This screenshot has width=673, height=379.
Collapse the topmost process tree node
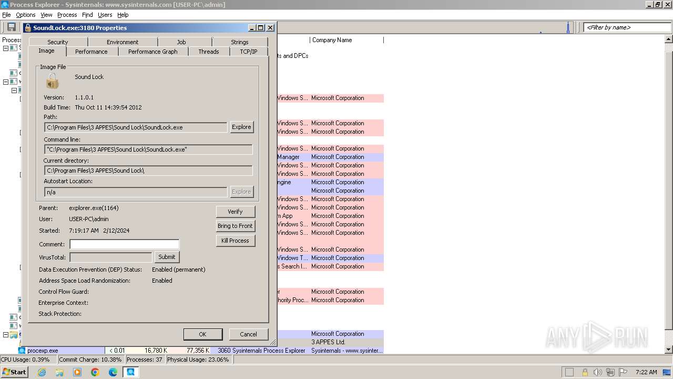[x=6, y=48]
